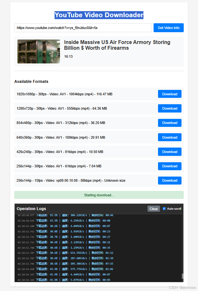Click the operation logs scrollbar thumb
The height and width of the screenshot is (291, 198).
click(182, 276)
